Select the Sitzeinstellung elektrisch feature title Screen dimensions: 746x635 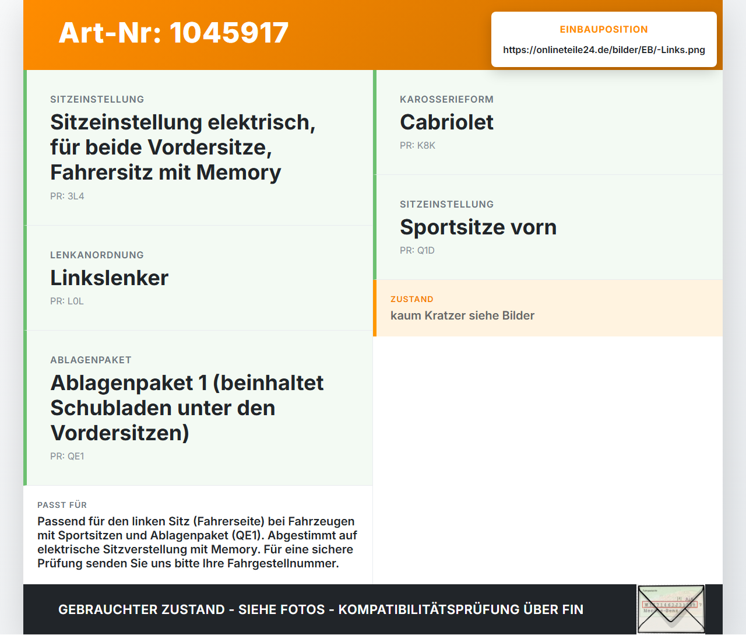182,147
